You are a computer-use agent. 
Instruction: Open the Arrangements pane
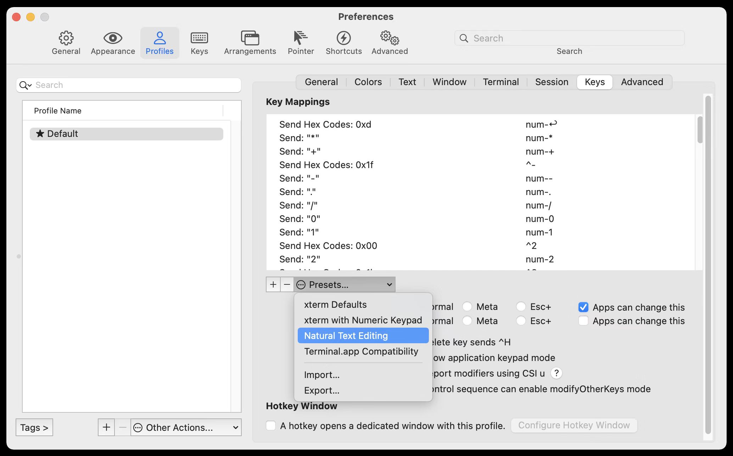pos(250,43)
